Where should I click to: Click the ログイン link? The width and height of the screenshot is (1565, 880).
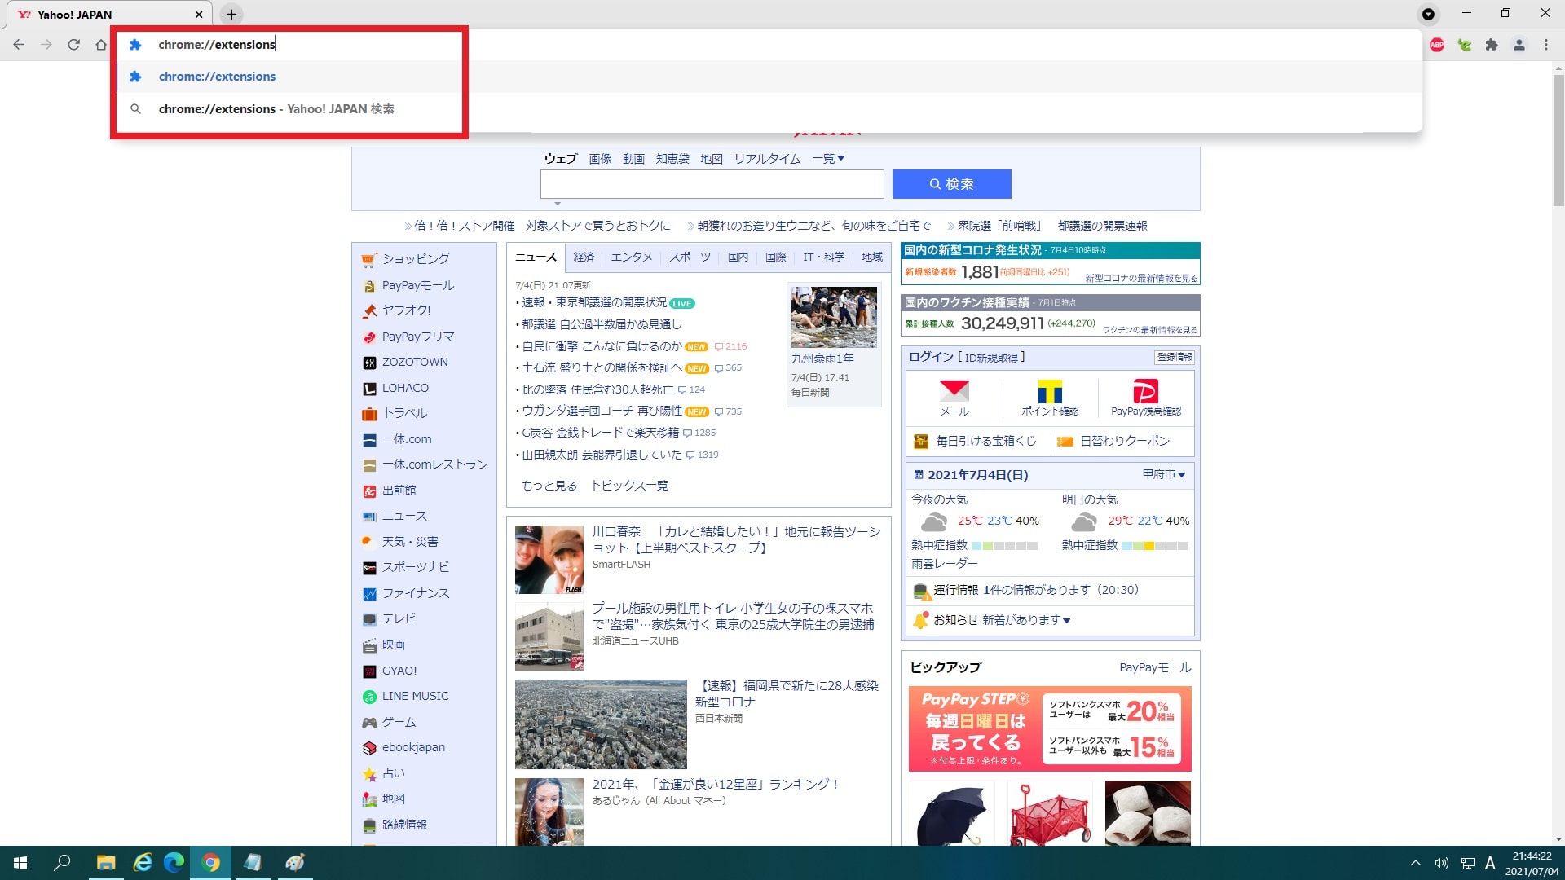point(931,357)
